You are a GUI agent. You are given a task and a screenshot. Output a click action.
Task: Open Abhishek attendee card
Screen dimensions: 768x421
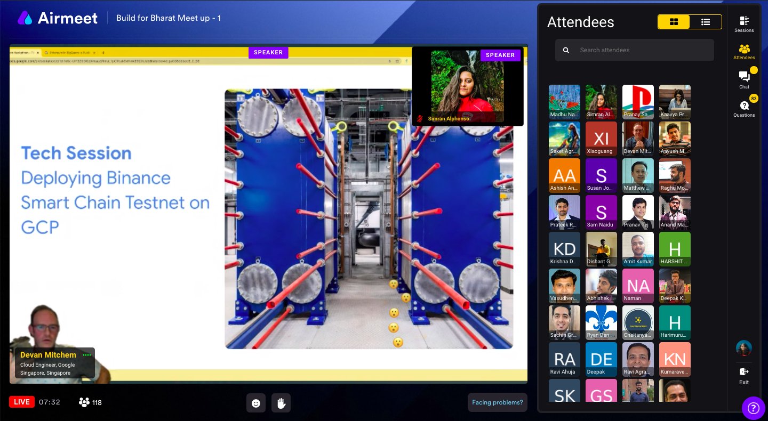[601, 286]
